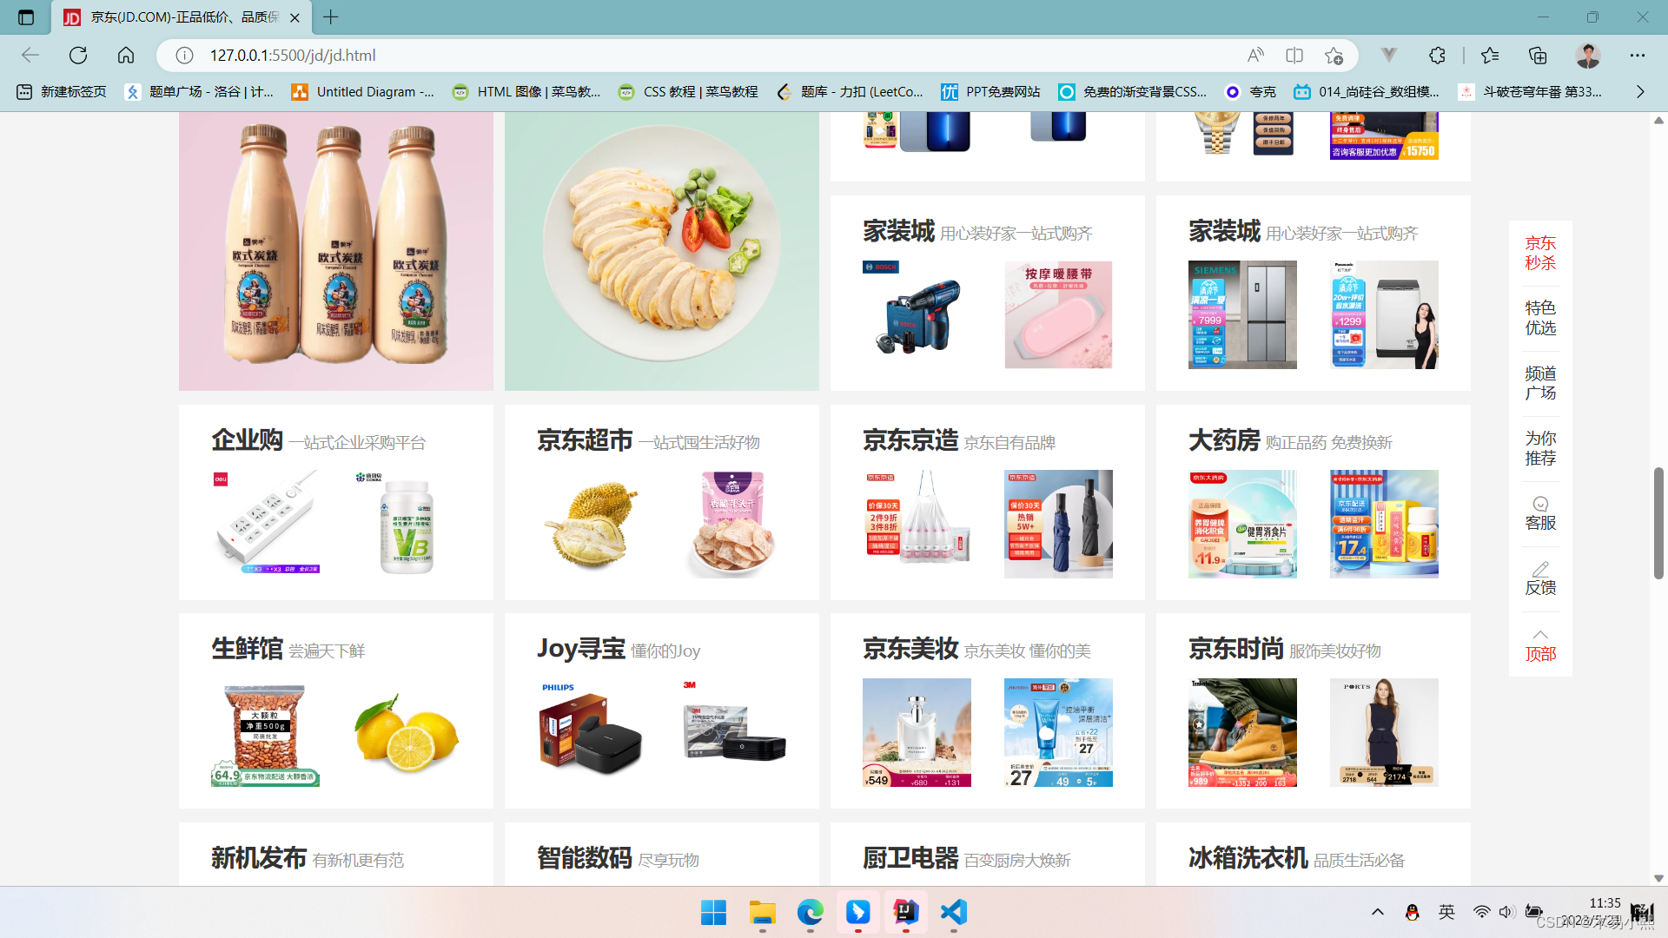
Task: Click the read aloud icon
Action: 1255,56
